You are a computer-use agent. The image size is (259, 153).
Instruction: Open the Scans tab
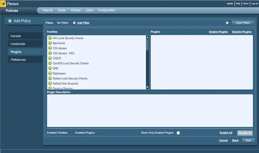tap(62, 10)
